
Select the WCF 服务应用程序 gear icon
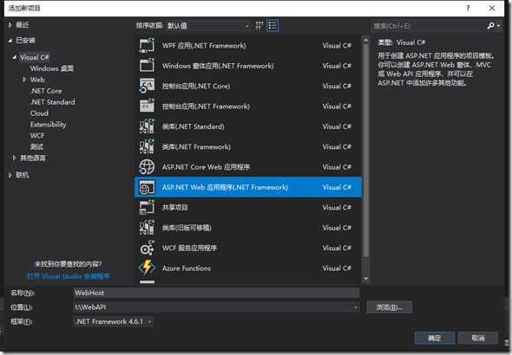(x=147, y=248)
